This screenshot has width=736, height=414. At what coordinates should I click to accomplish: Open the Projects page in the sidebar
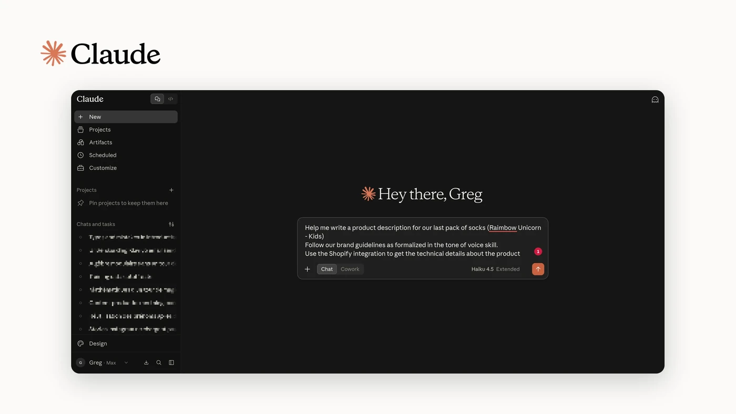[x=126, y=130]
